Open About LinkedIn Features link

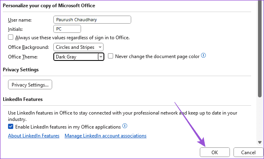point(34,136)
